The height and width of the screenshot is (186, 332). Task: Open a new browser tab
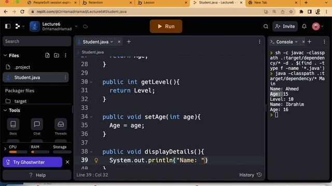tap(306, 3)
